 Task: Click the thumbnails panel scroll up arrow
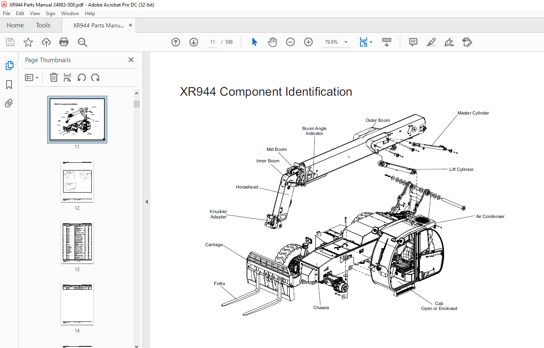[137, 94]
